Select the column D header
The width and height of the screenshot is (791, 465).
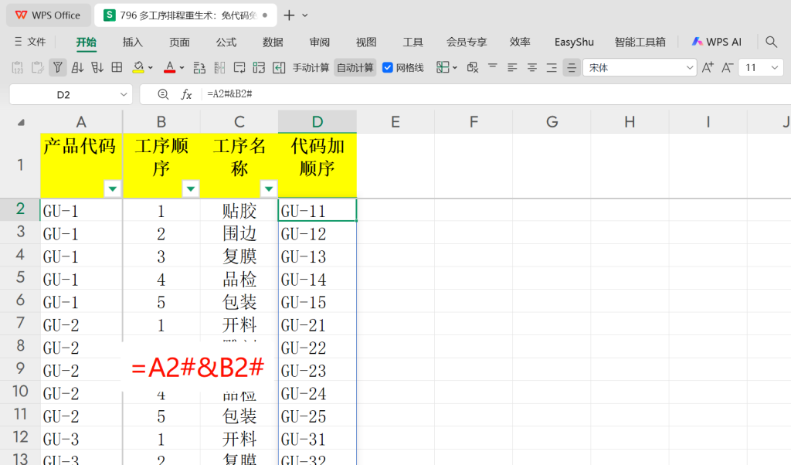317,121
